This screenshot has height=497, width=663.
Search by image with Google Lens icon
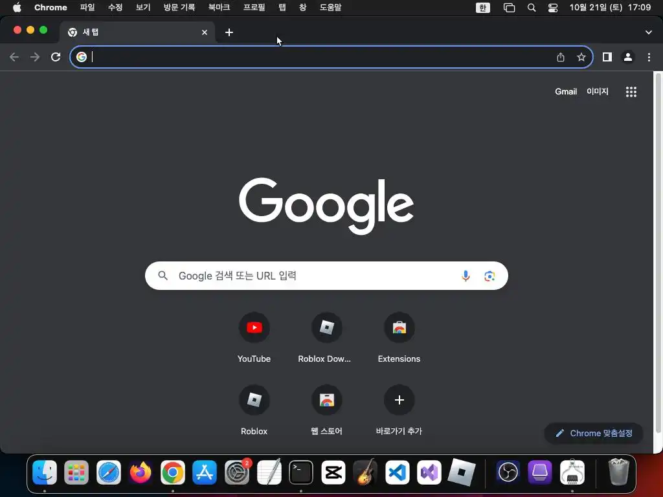click(489, 276)
